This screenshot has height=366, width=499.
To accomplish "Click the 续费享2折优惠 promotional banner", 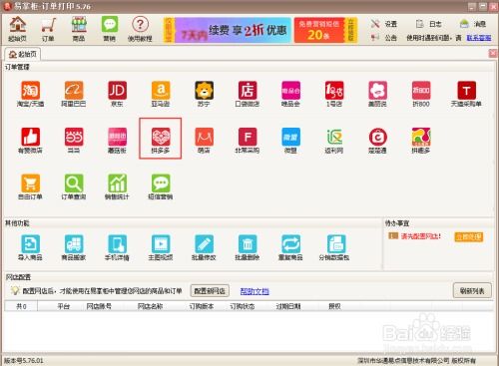I will [x=233, y=30].
